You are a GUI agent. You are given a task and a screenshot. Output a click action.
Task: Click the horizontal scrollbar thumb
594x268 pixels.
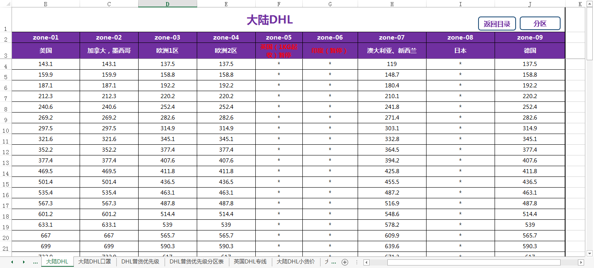[474, 262]
